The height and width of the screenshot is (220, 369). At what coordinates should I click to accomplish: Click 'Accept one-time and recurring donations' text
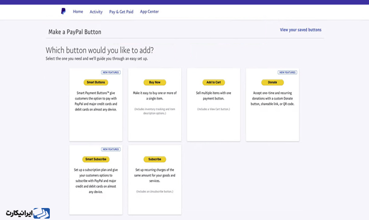273,99
